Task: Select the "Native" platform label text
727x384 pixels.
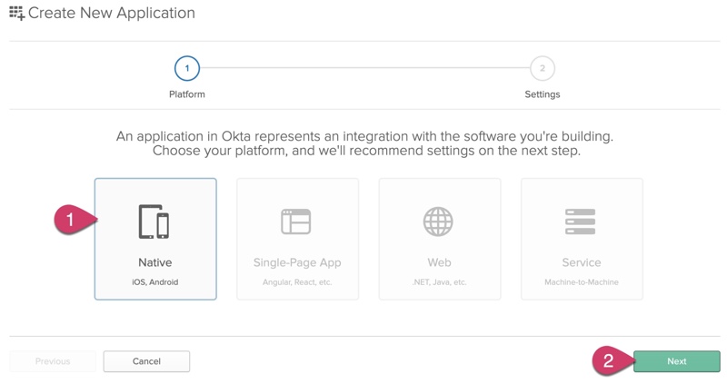Action: pos(155,262)
